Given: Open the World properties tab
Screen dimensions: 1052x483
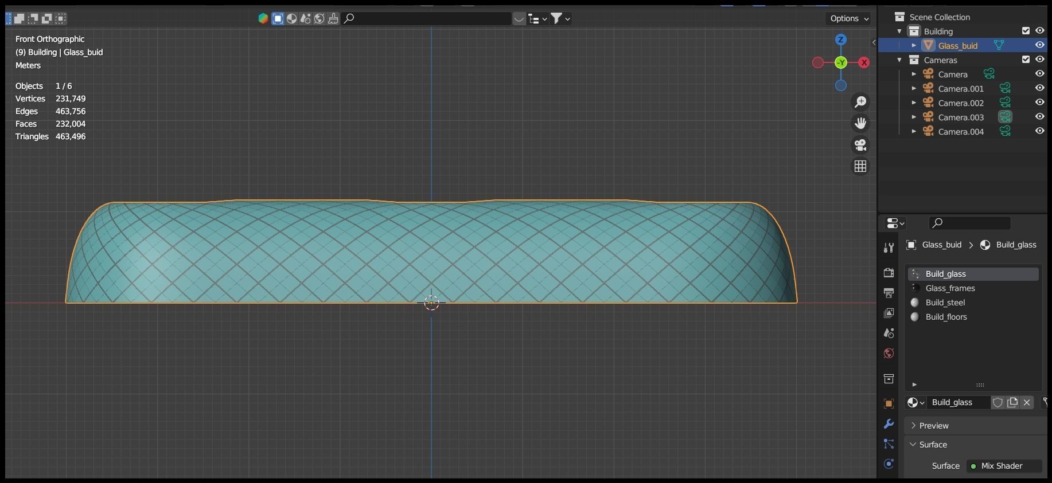Looking at the screenshot, I should pos(889,353).
